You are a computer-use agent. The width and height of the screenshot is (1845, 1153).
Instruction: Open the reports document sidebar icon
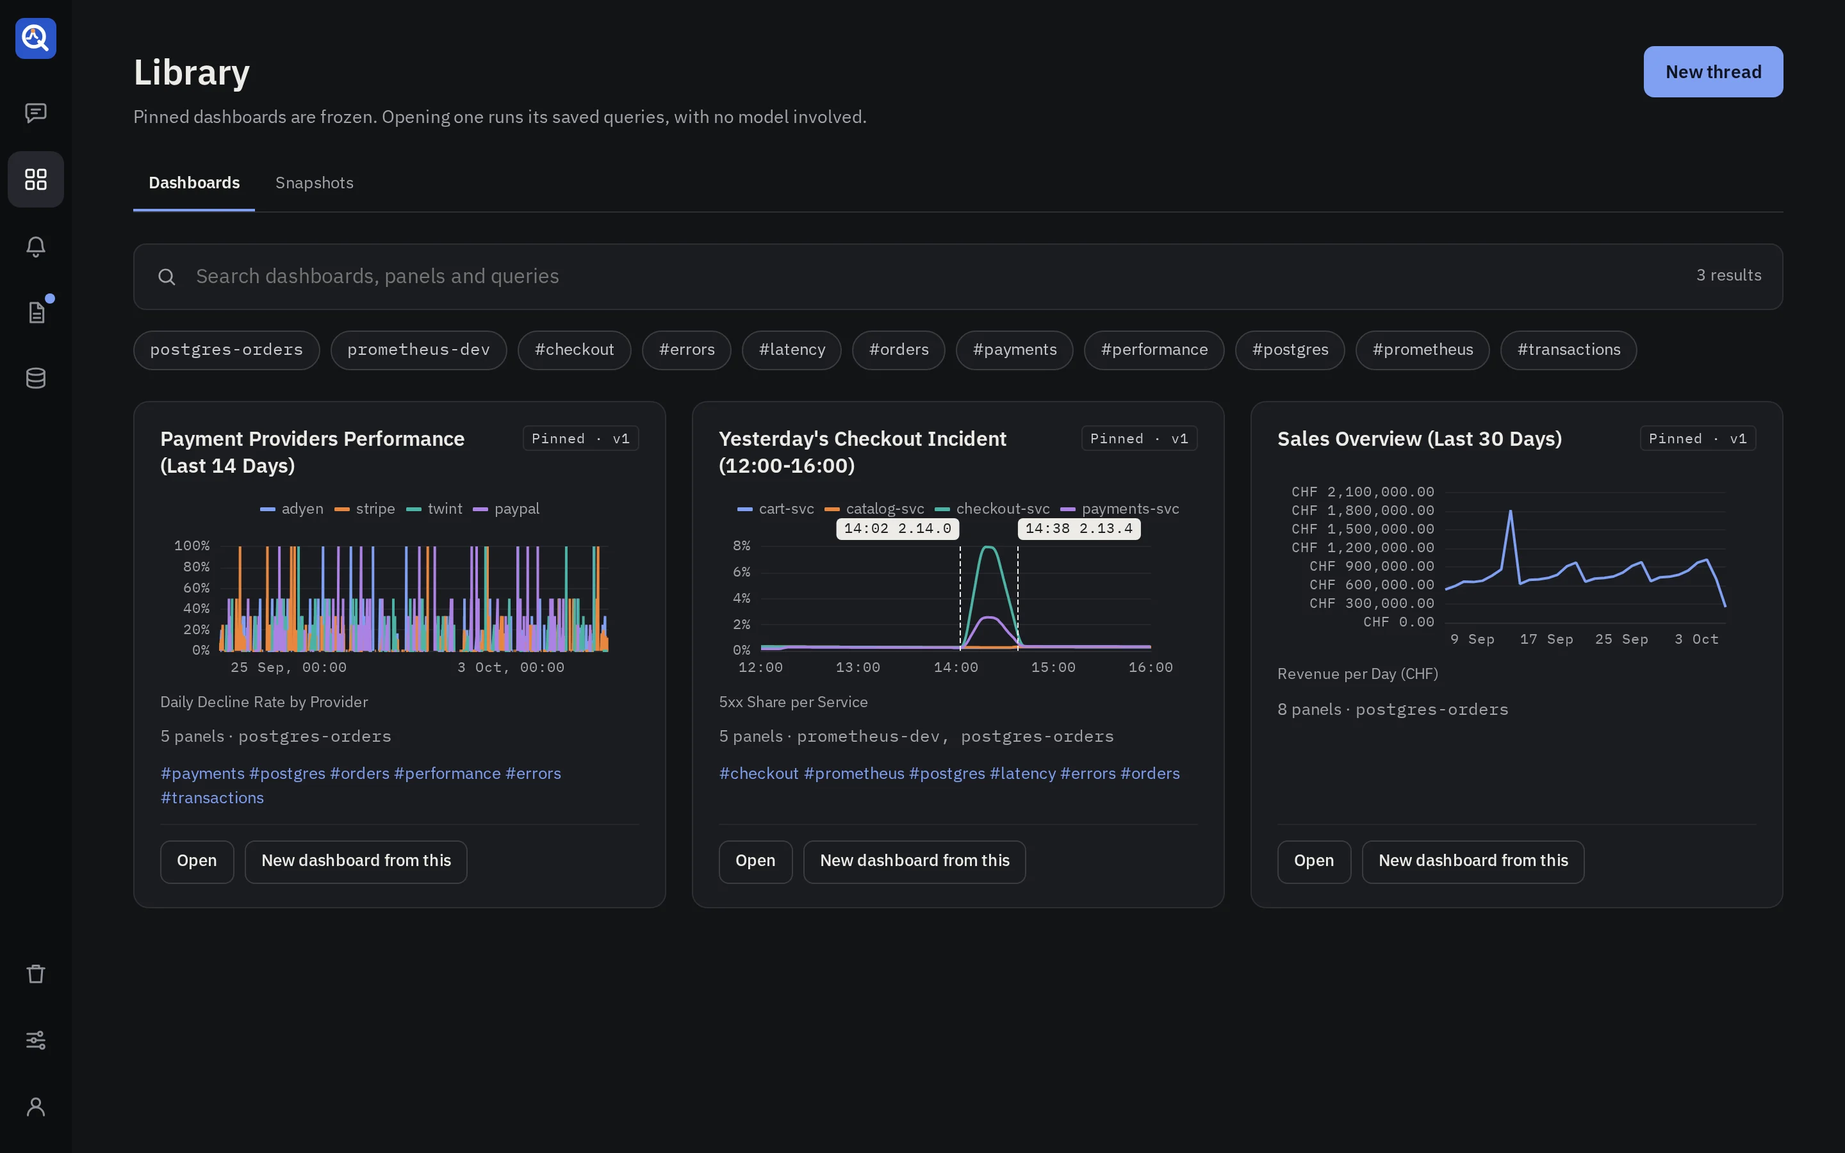coord(36,312)
